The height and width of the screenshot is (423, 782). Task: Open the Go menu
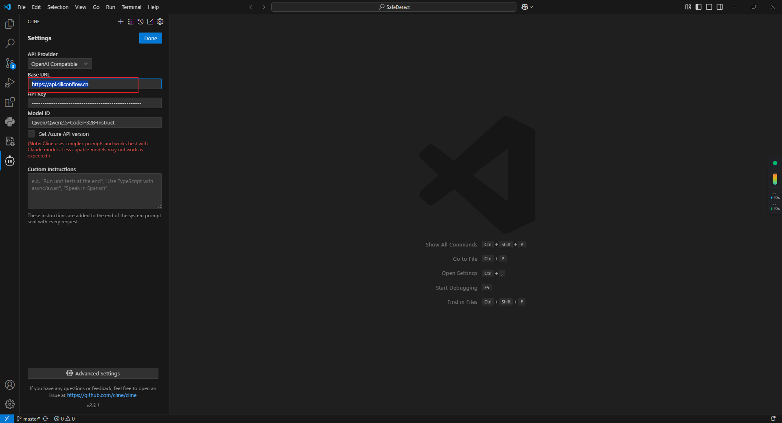(96, 7)
